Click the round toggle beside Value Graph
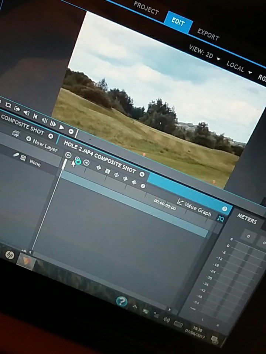The image size is (266, 354). click(x=224, y=209)
